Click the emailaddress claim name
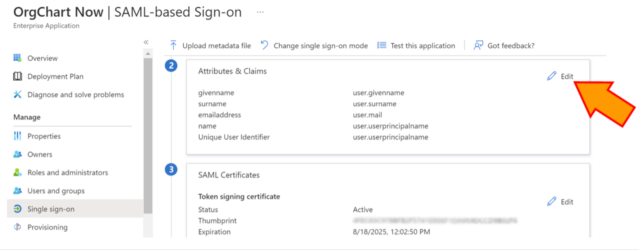Image resolution: width=639 pixels, height=250 pixels. [x=219, y=115]
